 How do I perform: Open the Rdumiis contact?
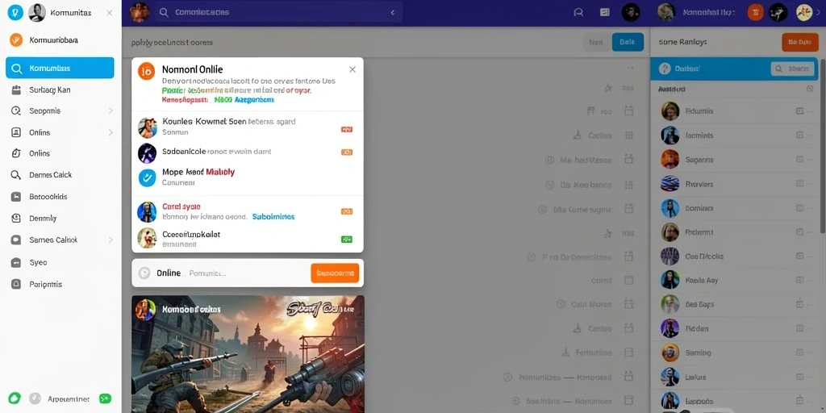[734, 111]
